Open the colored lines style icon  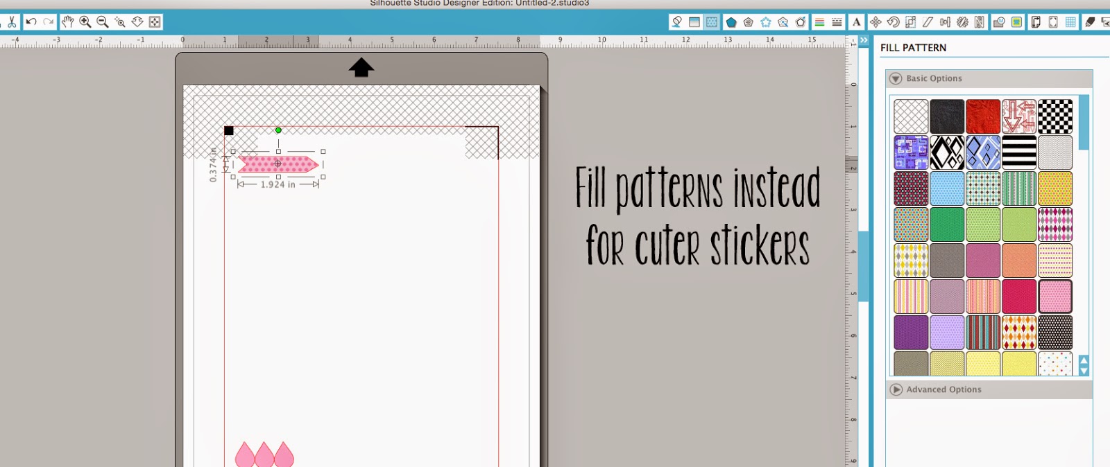819,22
